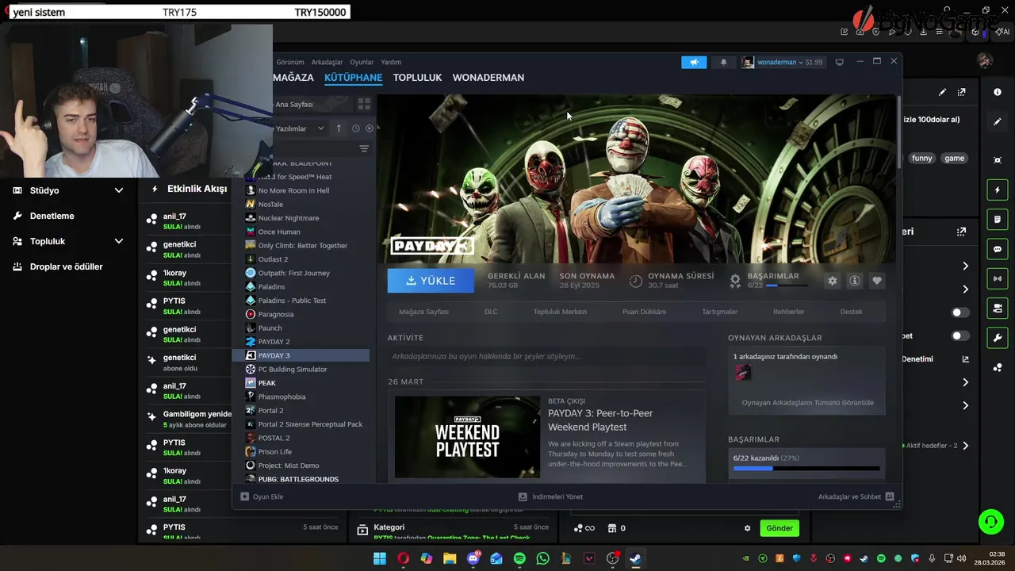Image resolution: width=1015 pixels, height=571 pixels.
Task: Open the Oyunlar menu in Steam
Action: pos(362,62)
